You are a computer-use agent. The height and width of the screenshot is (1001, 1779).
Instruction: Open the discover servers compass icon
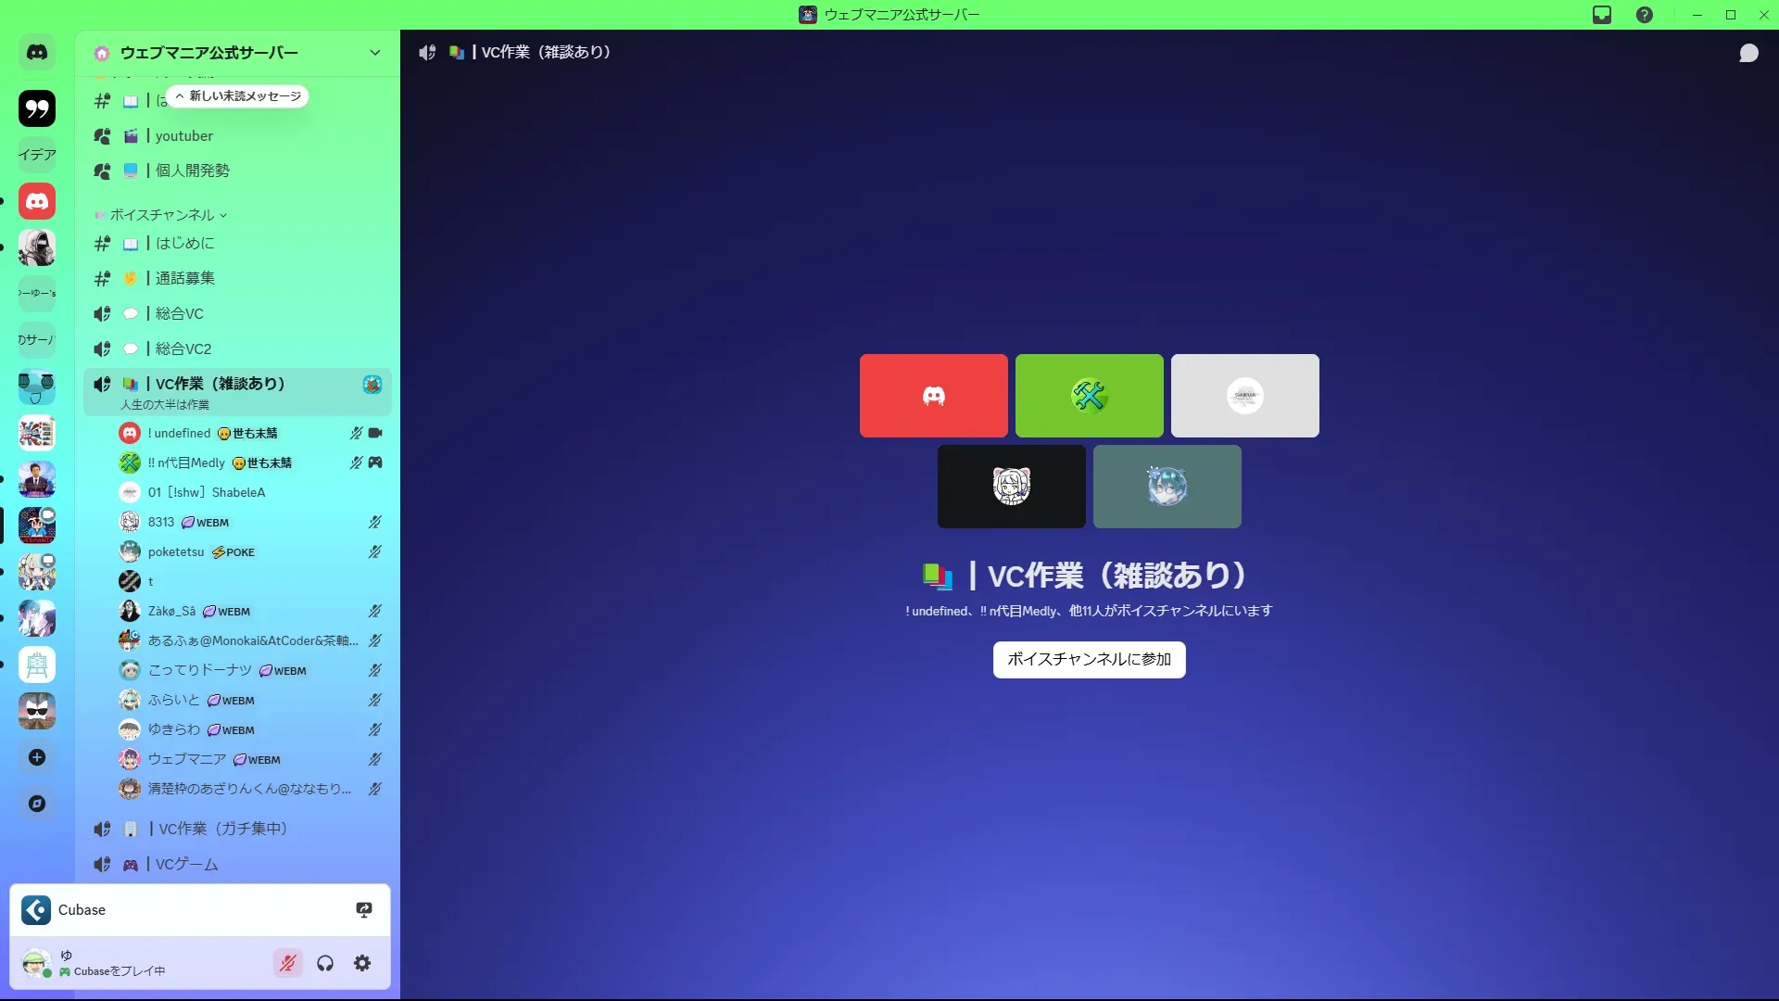pyautogui.click(x=37, y=804)
